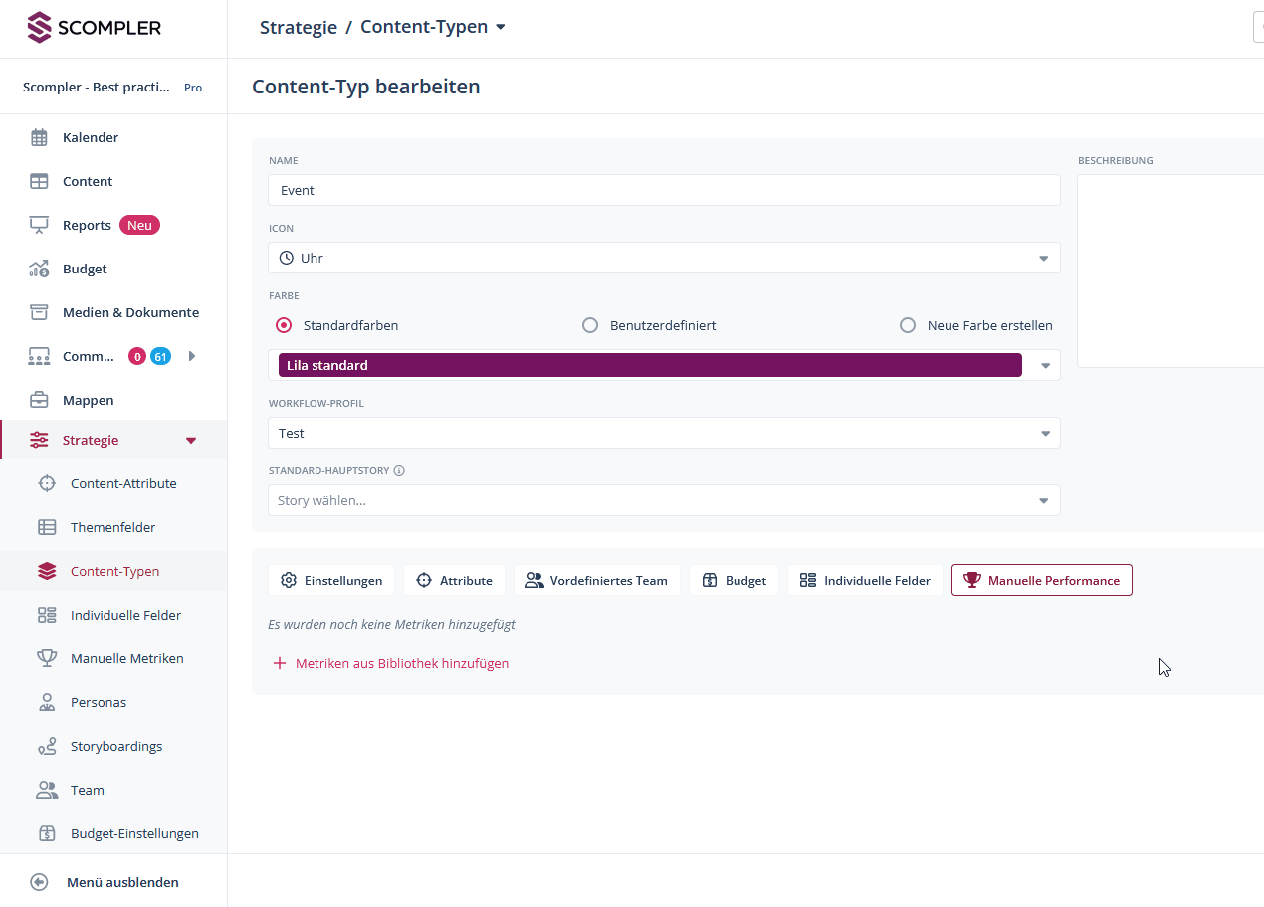Open the Kalender menu label

coord(91,137)
